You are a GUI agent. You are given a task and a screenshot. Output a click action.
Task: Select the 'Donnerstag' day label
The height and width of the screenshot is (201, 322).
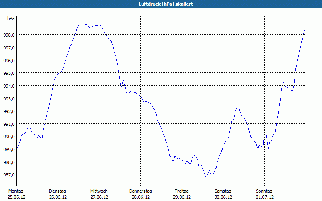click(140, 191)
